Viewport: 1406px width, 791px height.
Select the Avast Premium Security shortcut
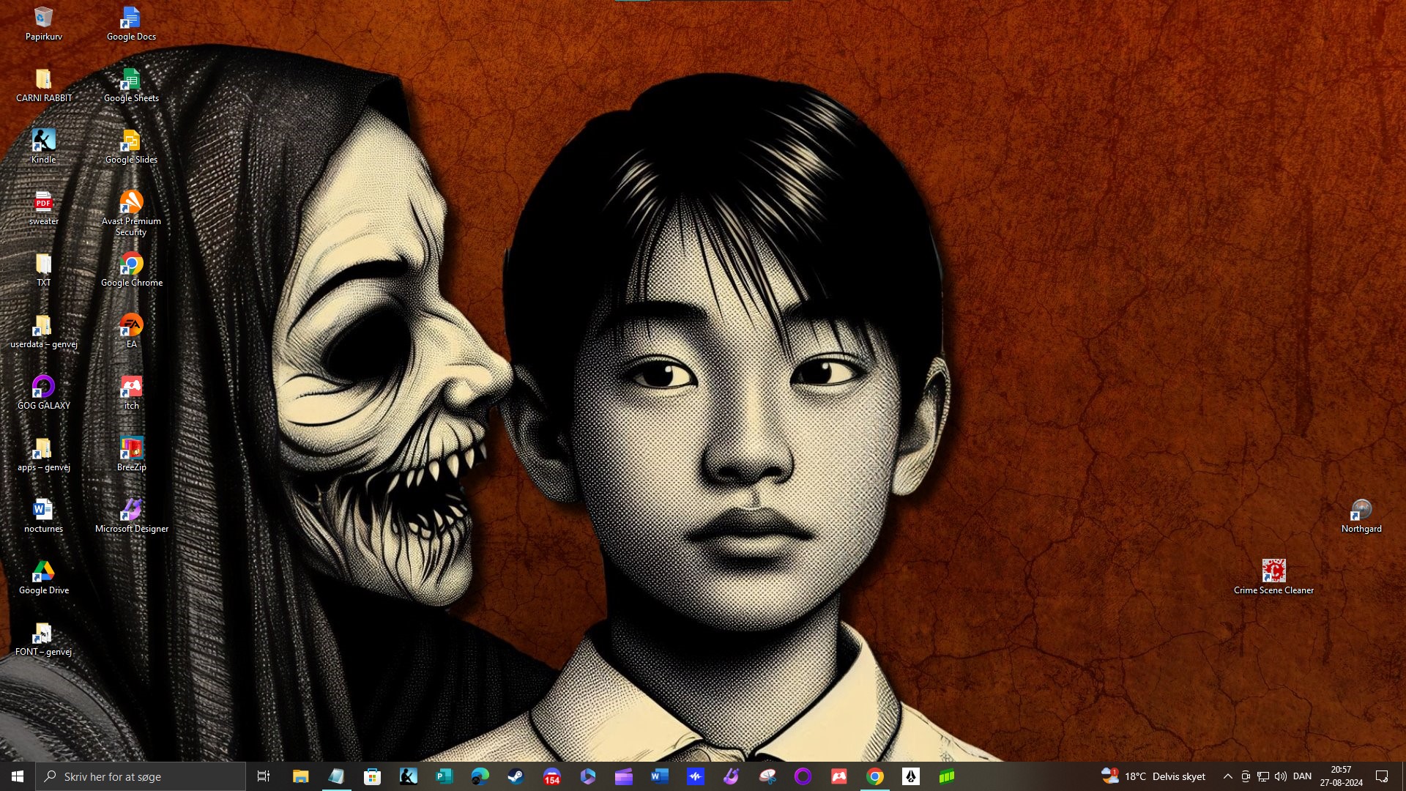coord(131,203)
